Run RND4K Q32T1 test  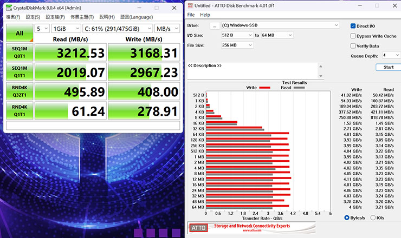pos(20,91)
